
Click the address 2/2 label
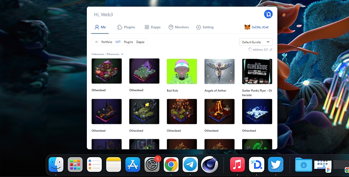(x=260, y=50)
